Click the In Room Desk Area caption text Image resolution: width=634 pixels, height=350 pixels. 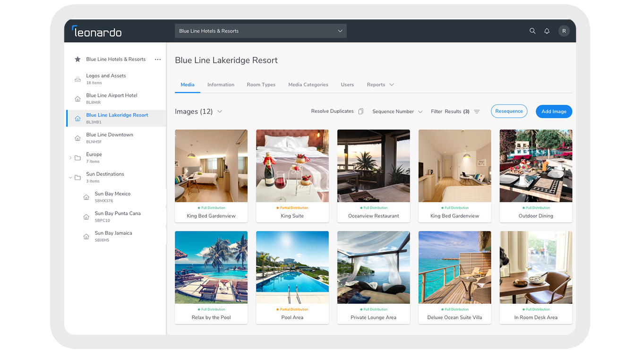[536, 317]
